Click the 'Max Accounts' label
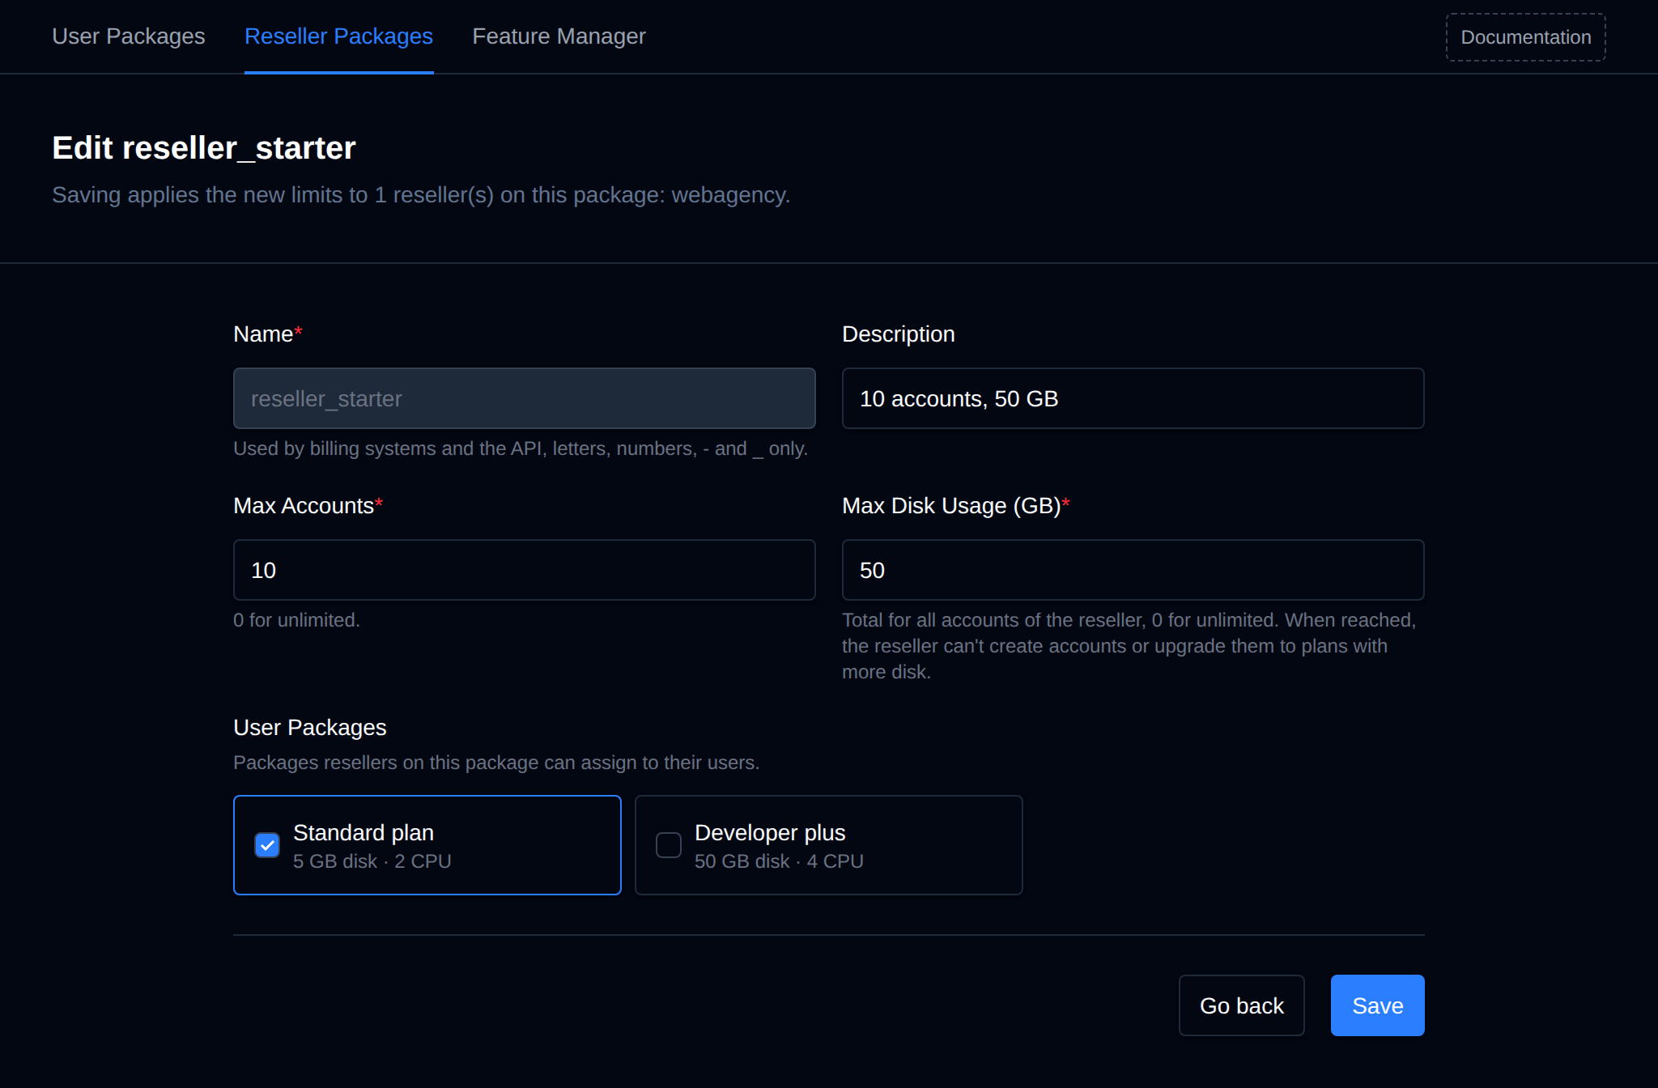The height and width of the screenshot is (1088, 1658). (x=304, y=506)
